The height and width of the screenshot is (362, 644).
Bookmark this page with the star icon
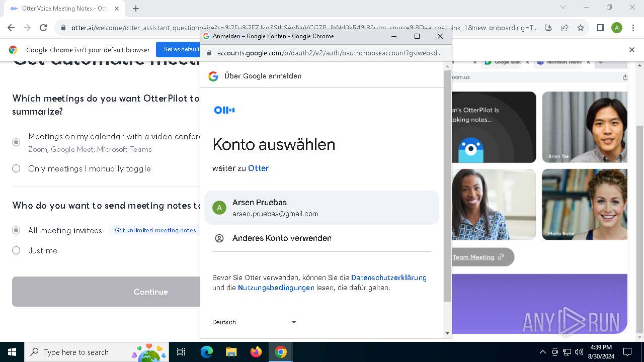[x=581, y=28]
